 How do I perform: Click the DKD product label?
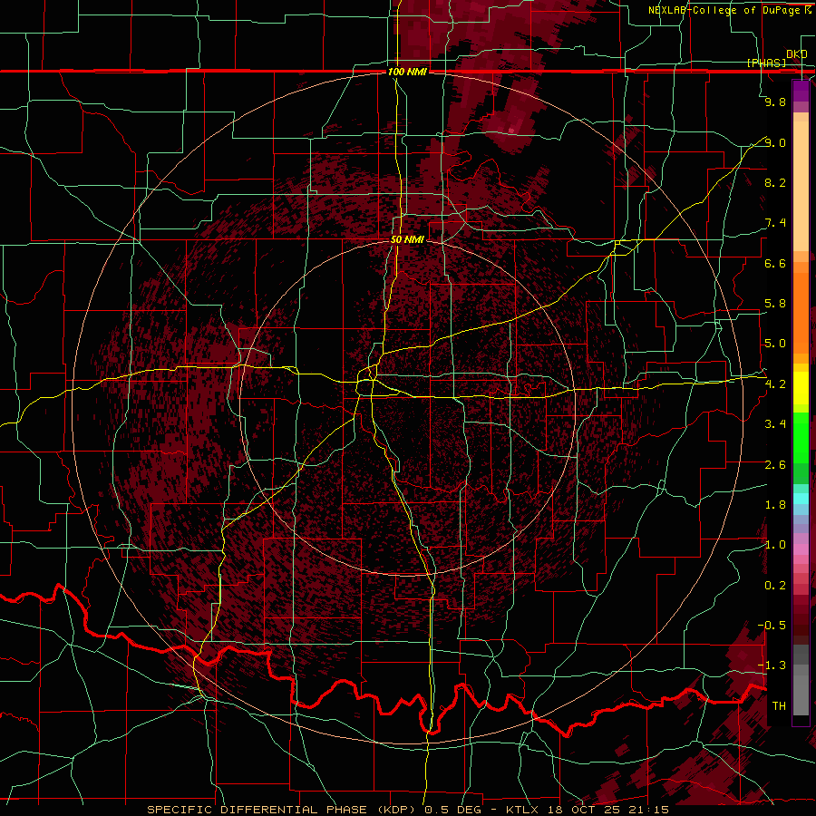[796, 53]
